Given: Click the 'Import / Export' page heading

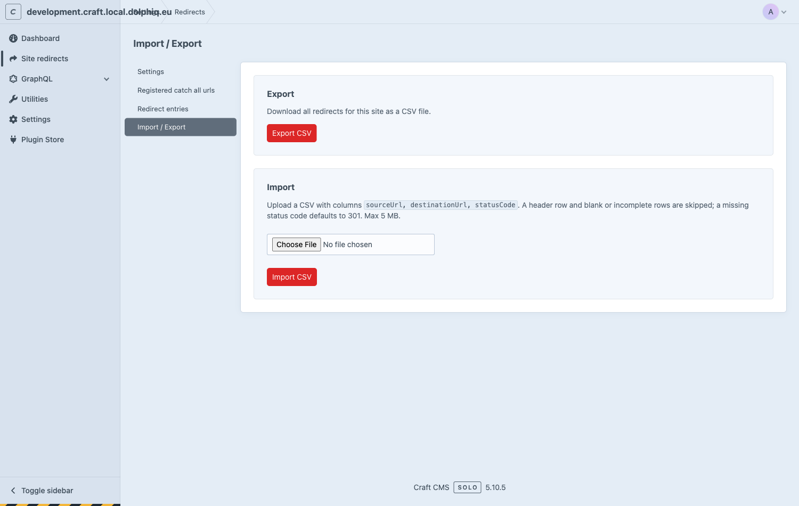Looking at the screenshot, I should point(167,44).
